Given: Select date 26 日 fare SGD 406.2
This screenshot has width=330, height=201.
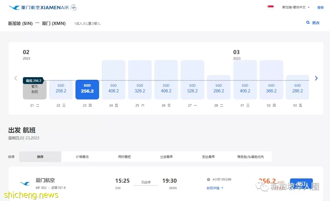Looking at the screenshot, I should point(166,80).
